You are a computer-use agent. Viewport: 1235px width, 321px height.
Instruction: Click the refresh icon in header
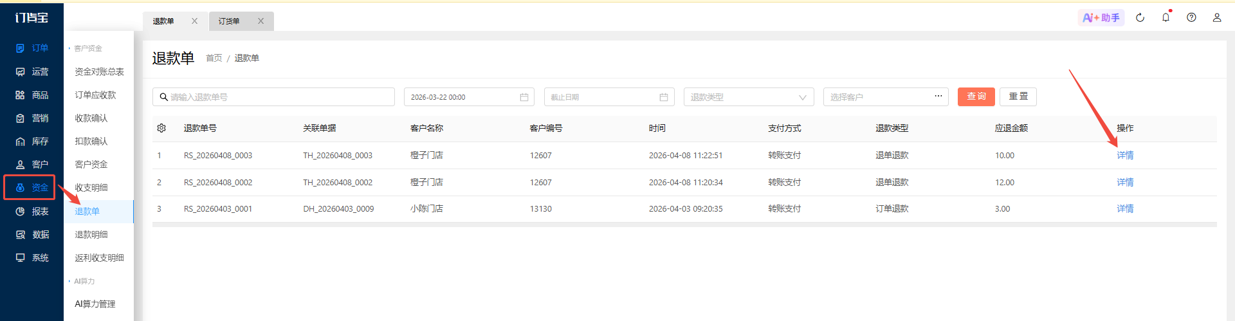(1140, 17)
